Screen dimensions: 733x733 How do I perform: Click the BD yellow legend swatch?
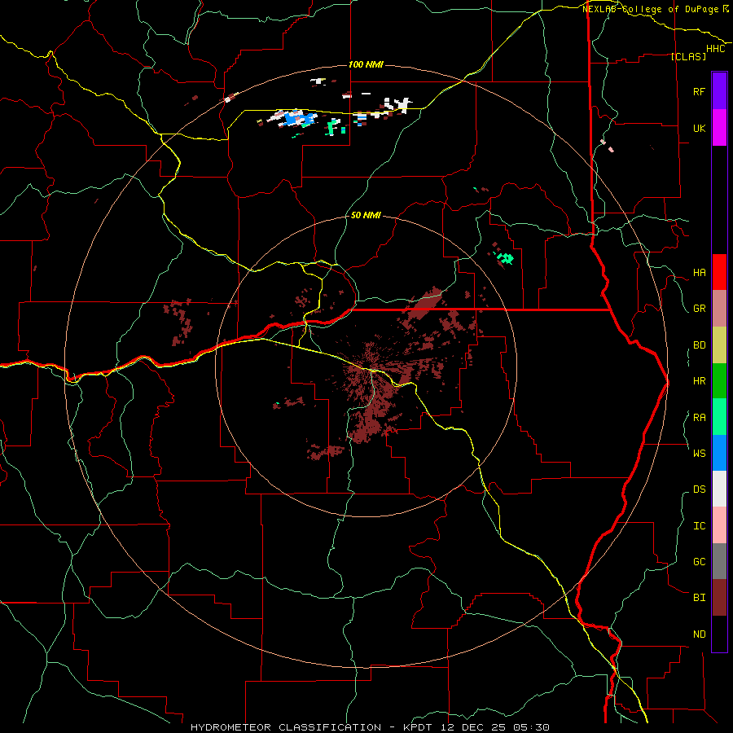click(719, 345)
